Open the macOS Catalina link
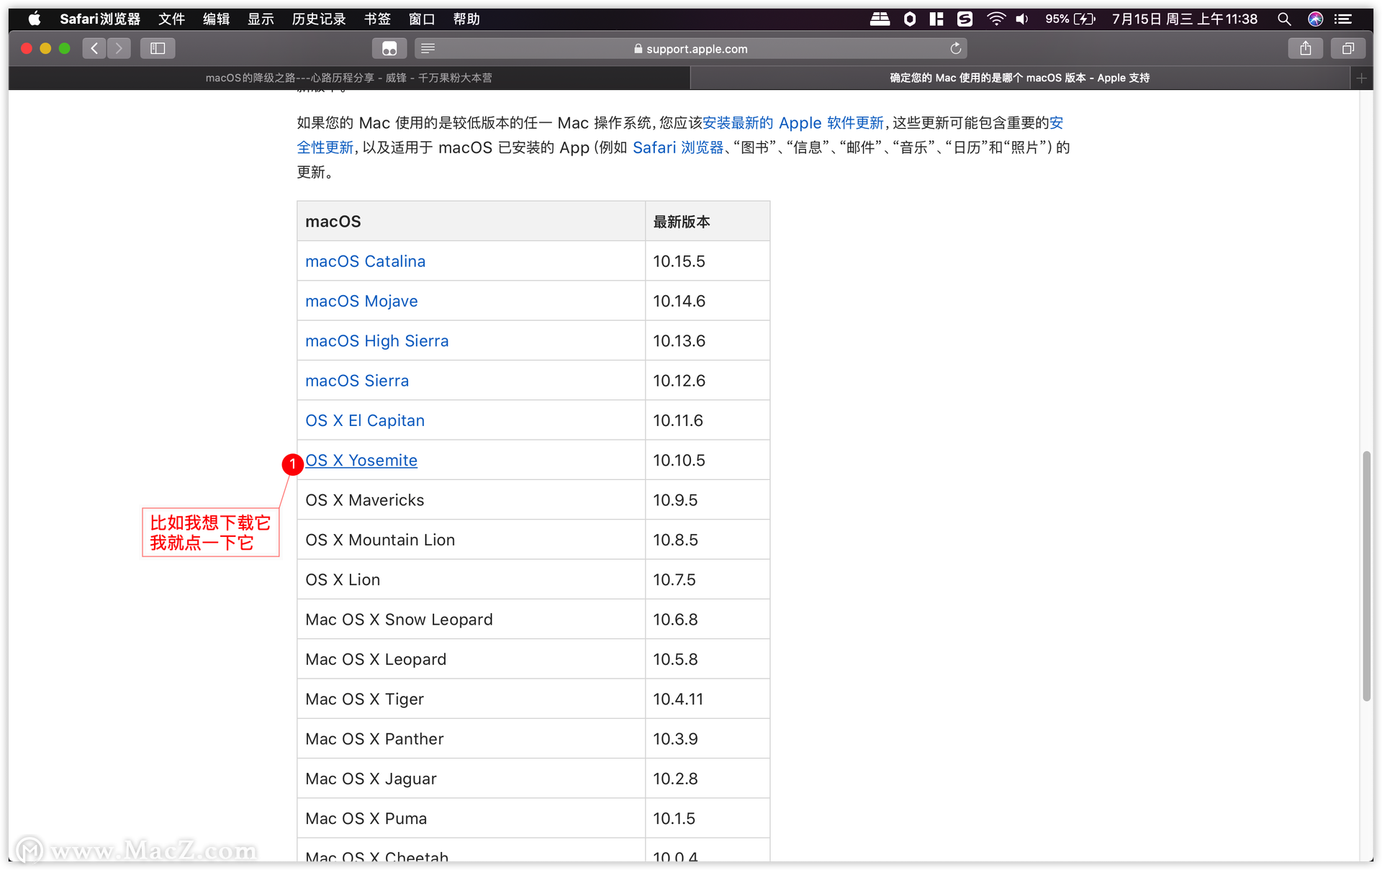The width and height of the screenshot is (1382, 870). coord(365,261)
